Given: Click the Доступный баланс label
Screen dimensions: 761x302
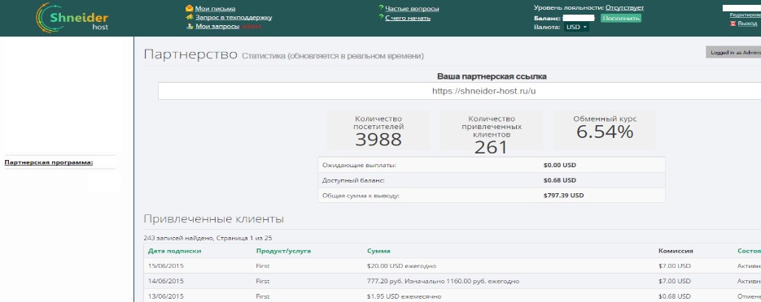Looking at the screenshot, I should click(353, 180).
